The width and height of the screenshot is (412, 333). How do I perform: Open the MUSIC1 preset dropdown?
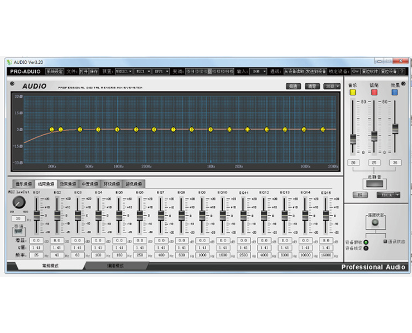(124, 72)
